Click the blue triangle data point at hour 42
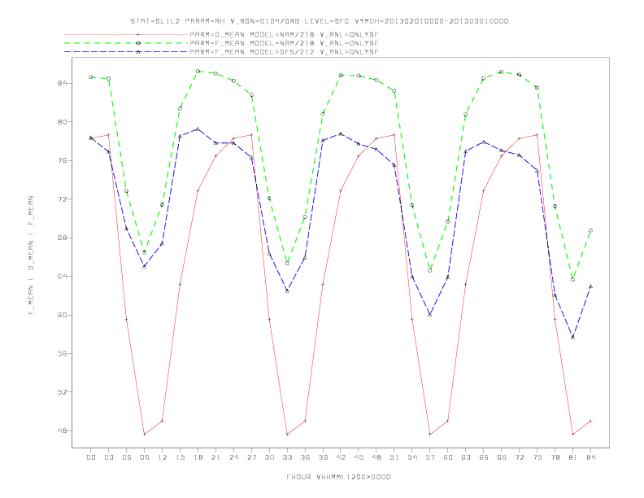 [x=341, y=134]
